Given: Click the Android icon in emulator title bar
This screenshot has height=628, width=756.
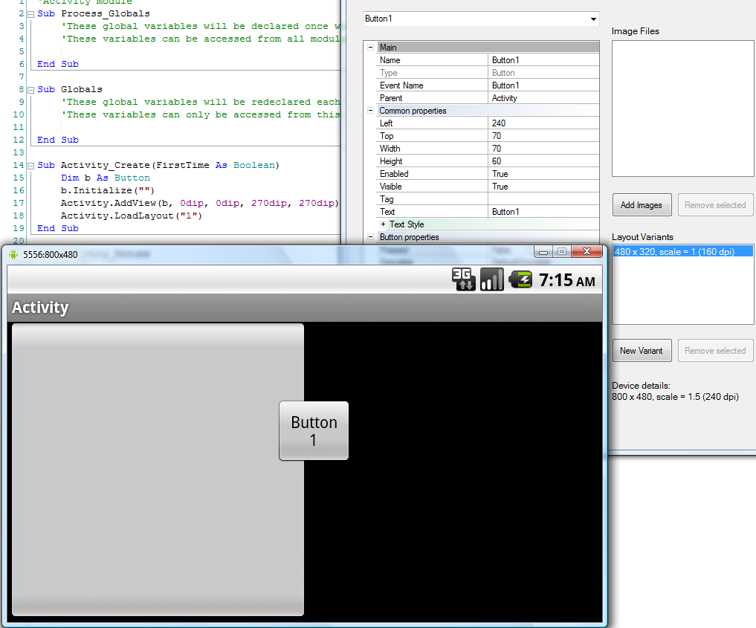Looking at the screenshot, I should point(13,254).
